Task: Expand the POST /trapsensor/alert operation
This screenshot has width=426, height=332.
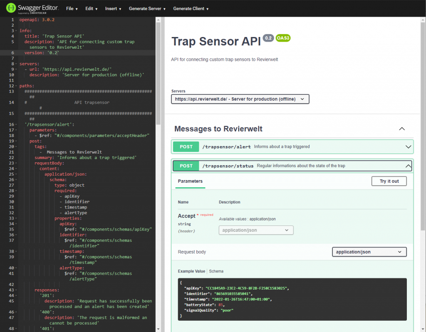Action: pos(408,147)
